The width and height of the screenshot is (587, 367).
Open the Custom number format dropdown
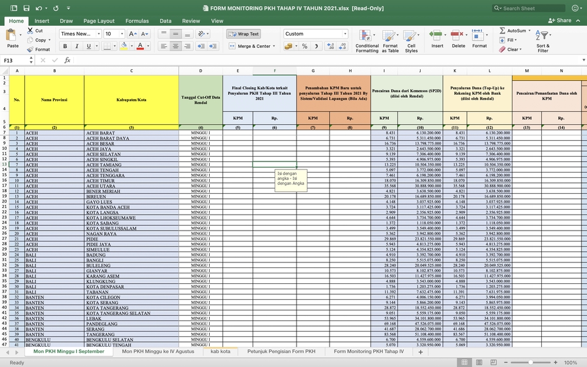[345, 34]
